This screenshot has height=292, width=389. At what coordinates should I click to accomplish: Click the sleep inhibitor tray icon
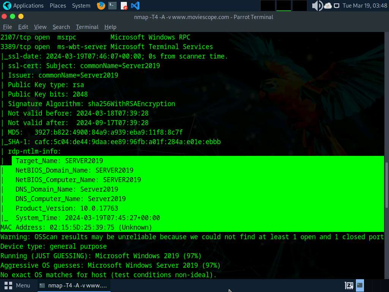[x=349, y=285]
